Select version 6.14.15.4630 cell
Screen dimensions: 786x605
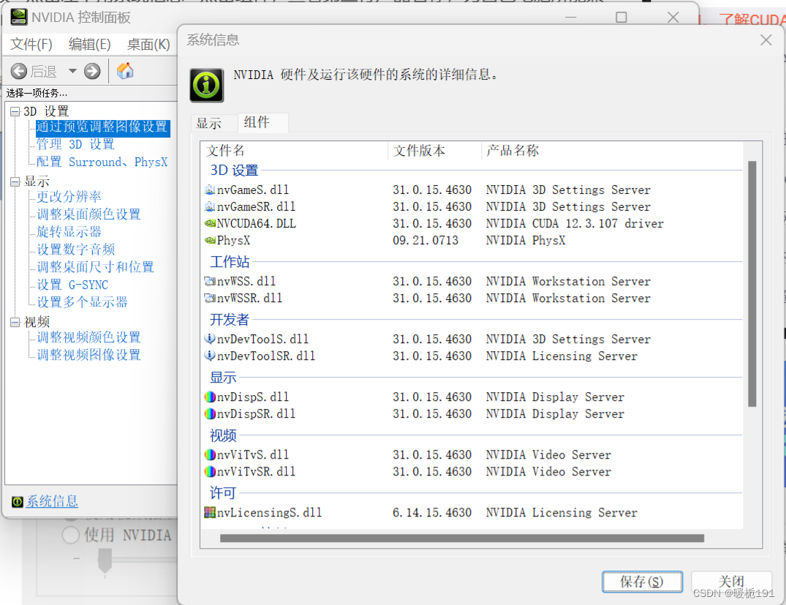(x=432, y=513)
